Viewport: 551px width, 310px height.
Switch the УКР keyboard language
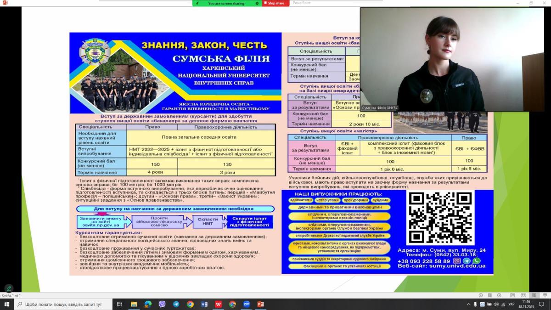tap(511, 304)
